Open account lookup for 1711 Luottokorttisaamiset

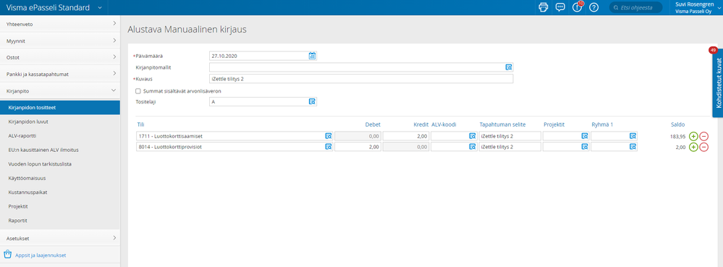329,136
